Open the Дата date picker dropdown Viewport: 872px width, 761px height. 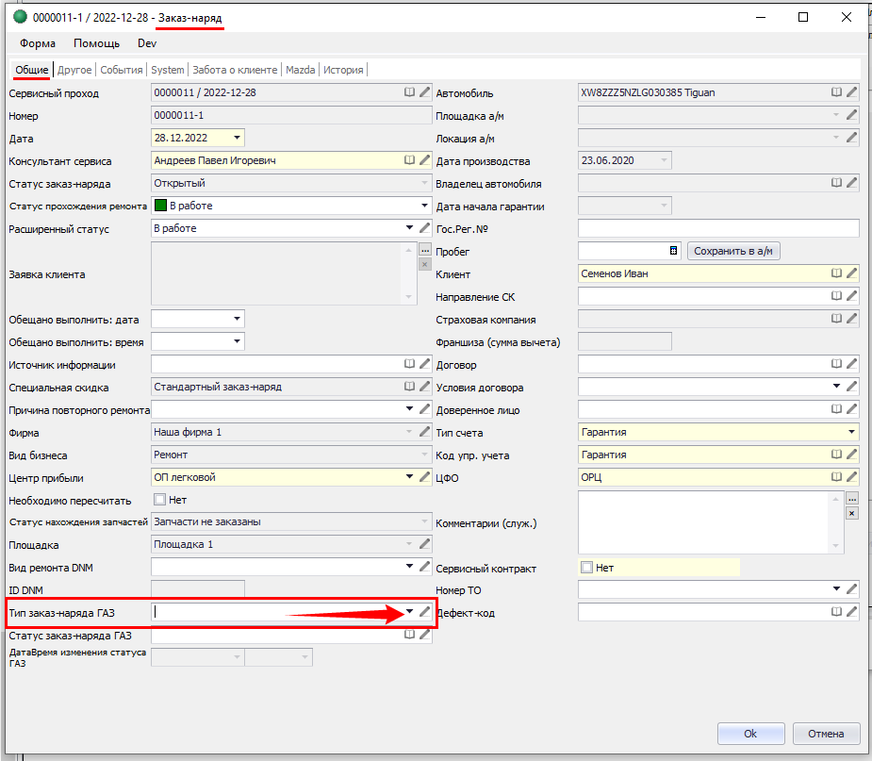tap(236, 138)
